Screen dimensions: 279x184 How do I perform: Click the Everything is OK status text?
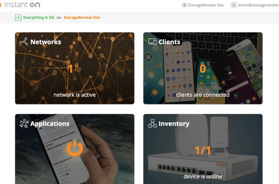click(39, 17)
